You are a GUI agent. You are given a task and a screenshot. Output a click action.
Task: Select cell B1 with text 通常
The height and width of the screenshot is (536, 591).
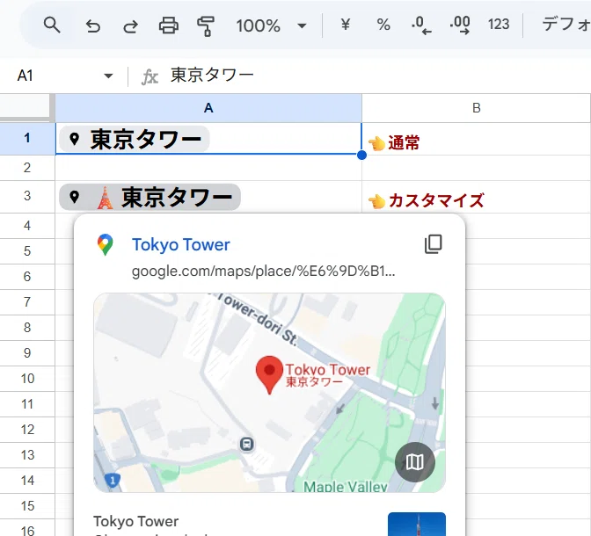coord(476,139)
